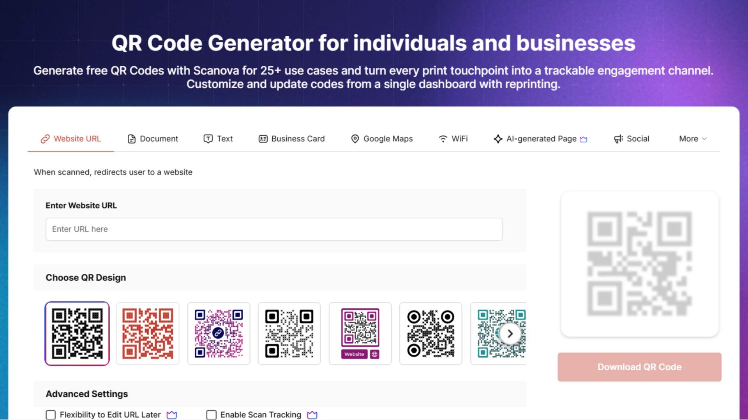748x420 pixels.
Task: Click the WiFi signal icon
Action: pos(443,139)
